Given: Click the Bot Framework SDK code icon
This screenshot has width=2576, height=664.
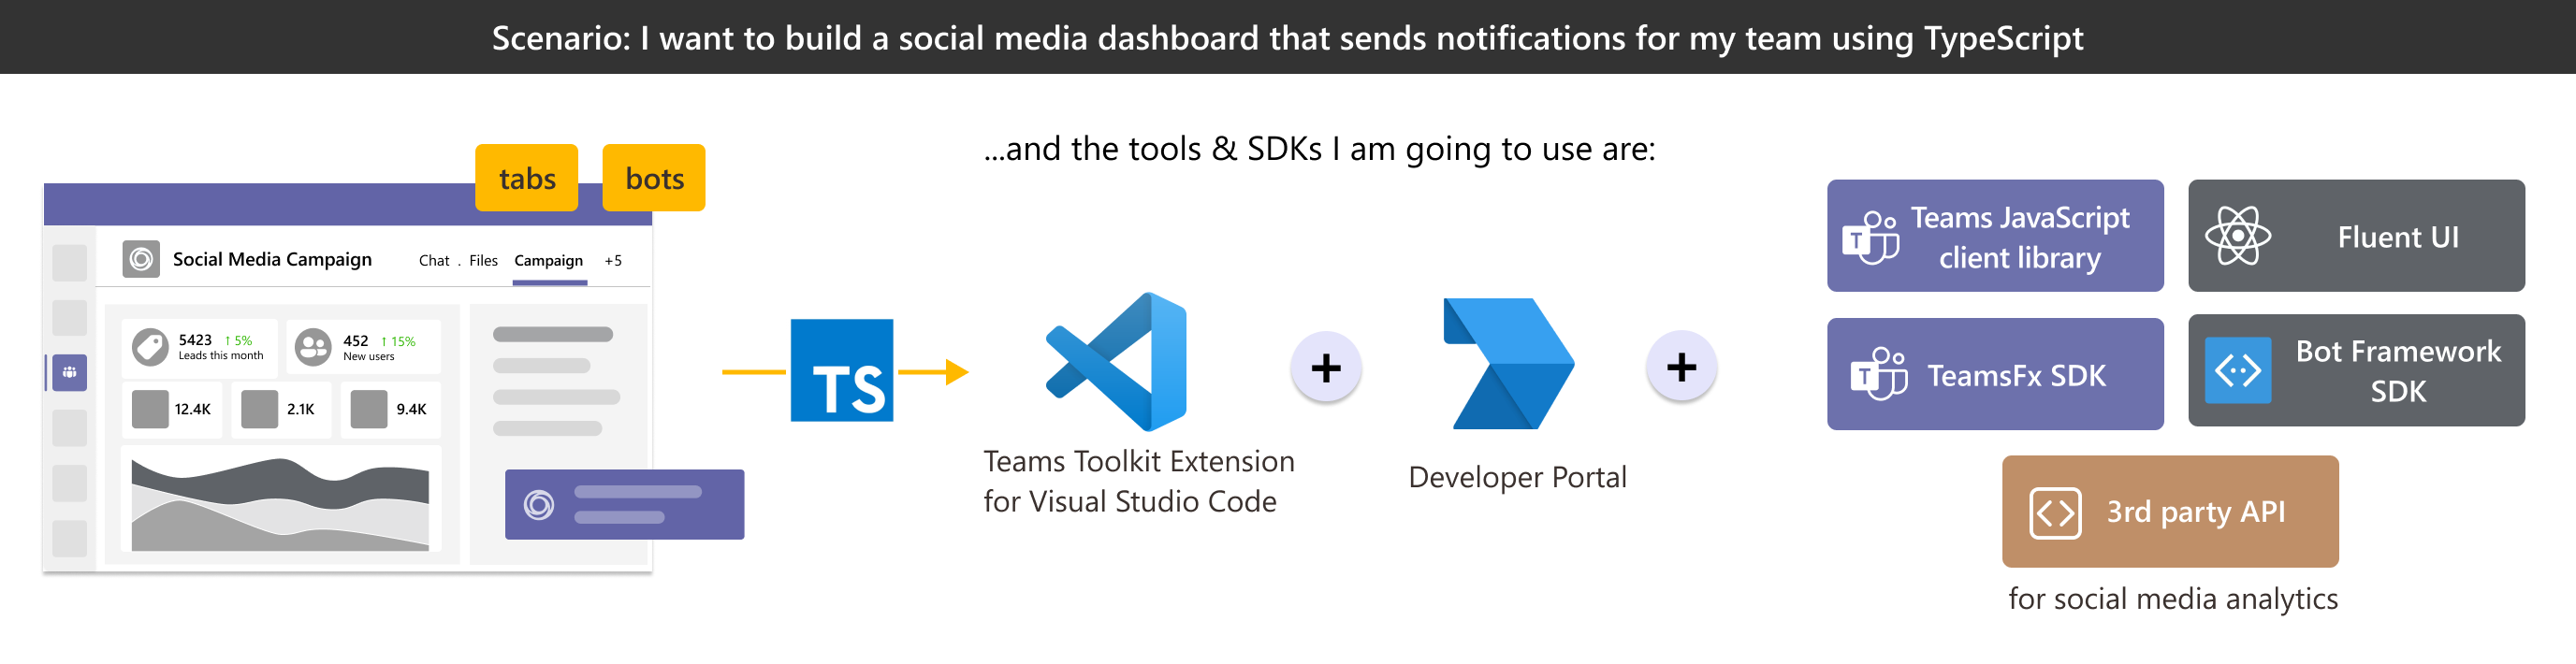Looking at the screenshot, I should [x=2238, y=371].
